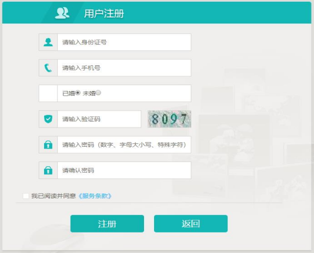Click the phone handset icon
The image size is (314, 253).
(48, 68)
